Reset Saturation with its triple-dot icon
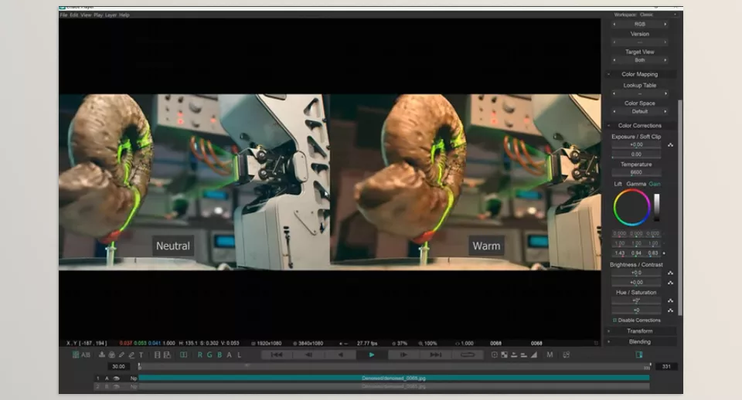Viewport: 742px width, 400px height. (x=671, y=310)
